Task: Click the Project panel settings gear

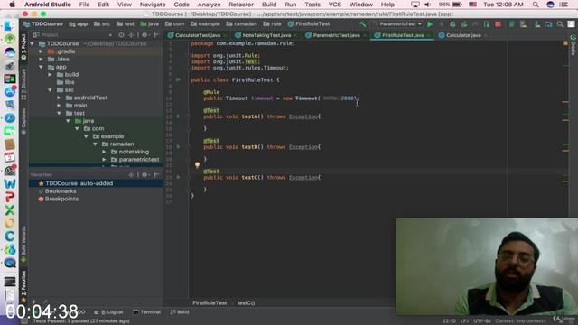Action: [144, 35]
